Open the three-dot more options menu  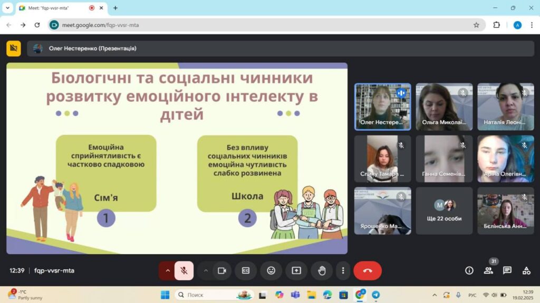point(343,270)
